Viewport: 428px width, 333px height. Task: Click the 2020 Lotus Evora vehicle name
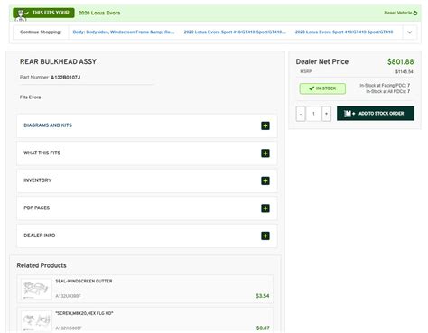click(99, 13)
